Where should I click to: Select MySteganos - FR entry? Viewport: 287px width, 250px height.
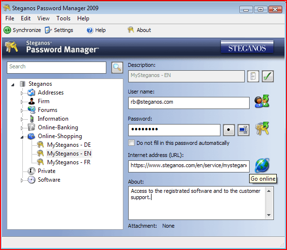(x=68, y=162)
